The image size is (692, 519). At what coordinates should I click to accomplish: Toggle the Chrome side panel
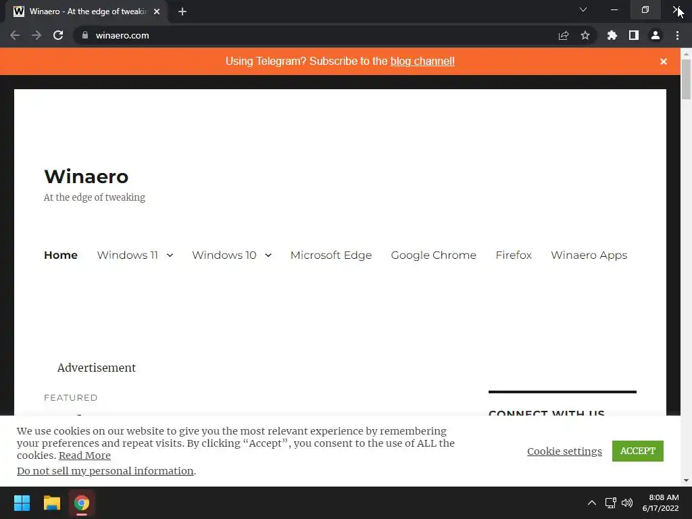[x=634, y=35]
